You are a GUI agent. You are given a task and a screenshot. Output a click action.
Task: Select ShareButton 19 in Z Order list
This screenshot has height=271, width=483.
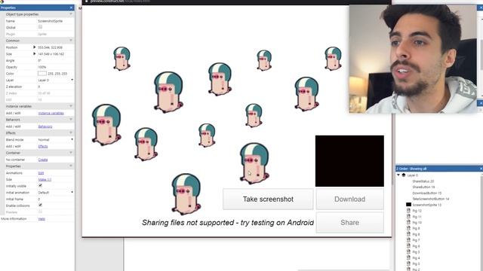click(423, 187)
